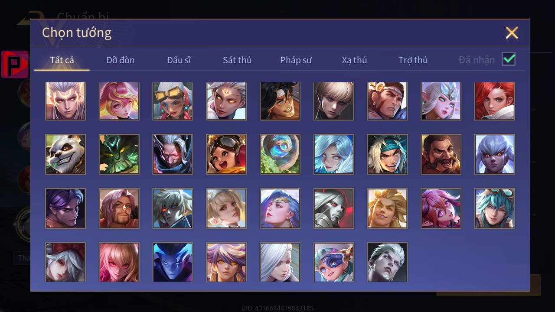Choose the bearded dark-skinned man hero

click(441, 154)
